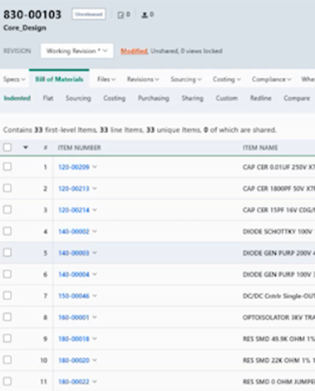Viewport: 315px width, 391px height.
Task: Expand the chevron next to 180-00018
Action: click(x=95, y=339)
